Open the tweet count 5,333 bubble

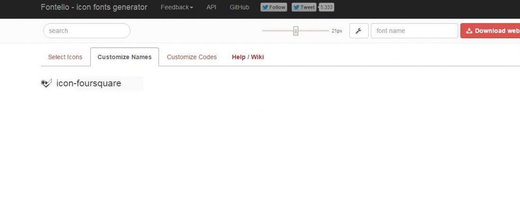coord(327,7)
